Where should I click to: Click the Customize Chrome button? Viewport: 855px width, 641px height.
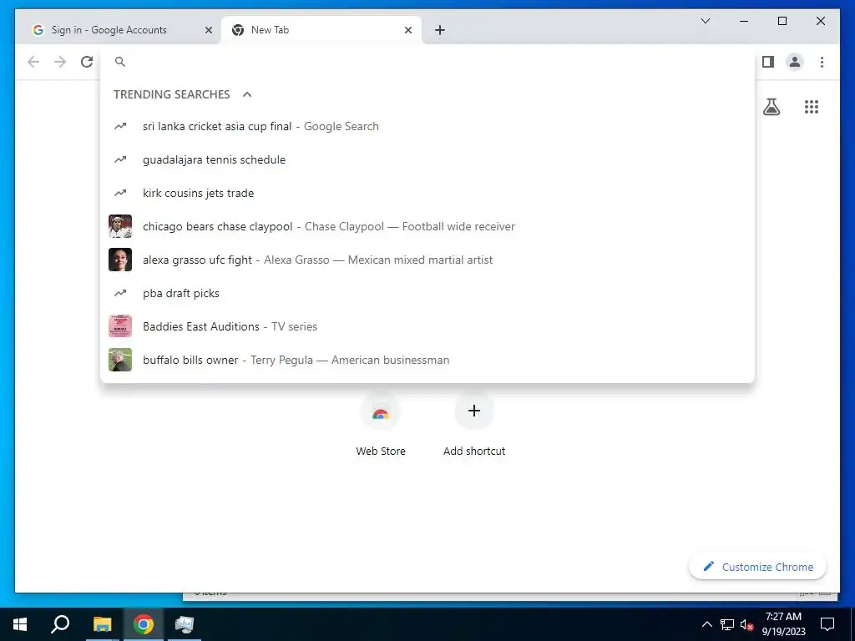[x=757, y=567]
